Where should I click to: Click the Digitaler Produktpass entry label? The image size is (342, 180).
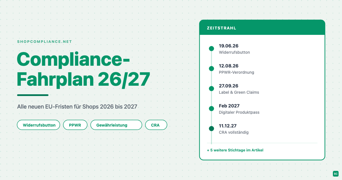[239, 112]
